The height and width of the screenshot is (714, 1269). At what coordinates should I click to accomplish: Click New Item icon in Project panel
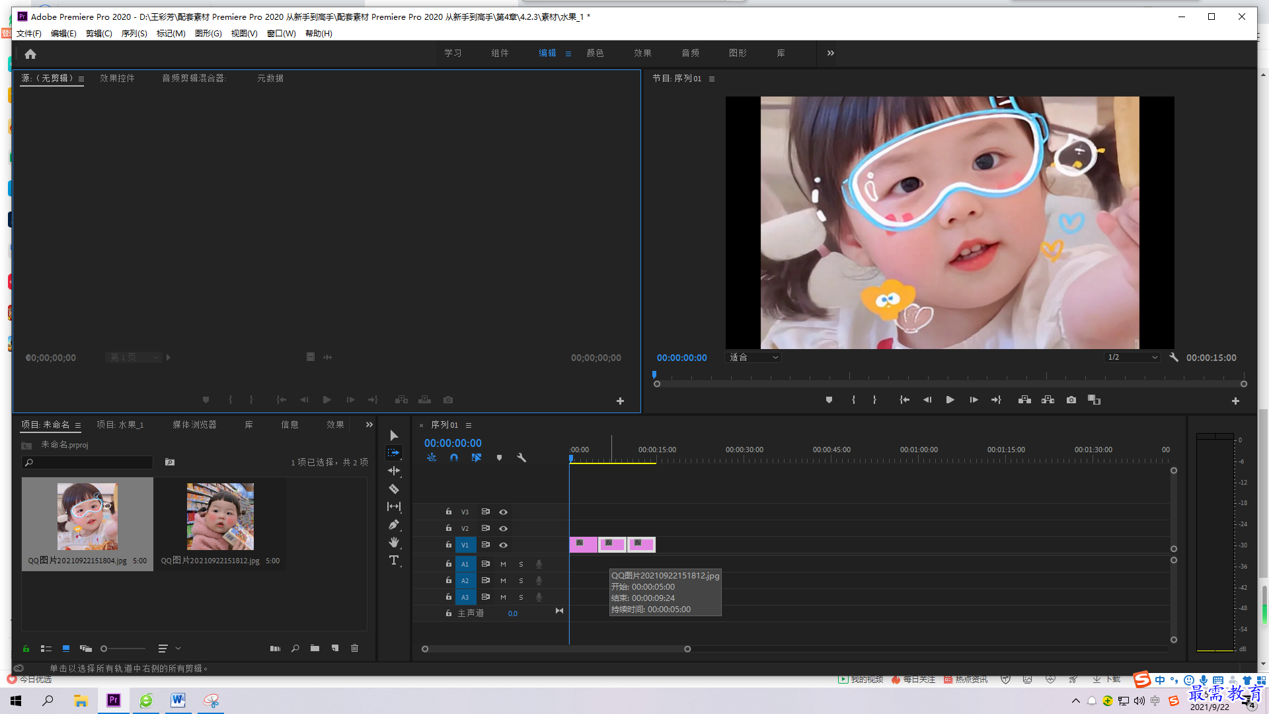click(335, 649)
